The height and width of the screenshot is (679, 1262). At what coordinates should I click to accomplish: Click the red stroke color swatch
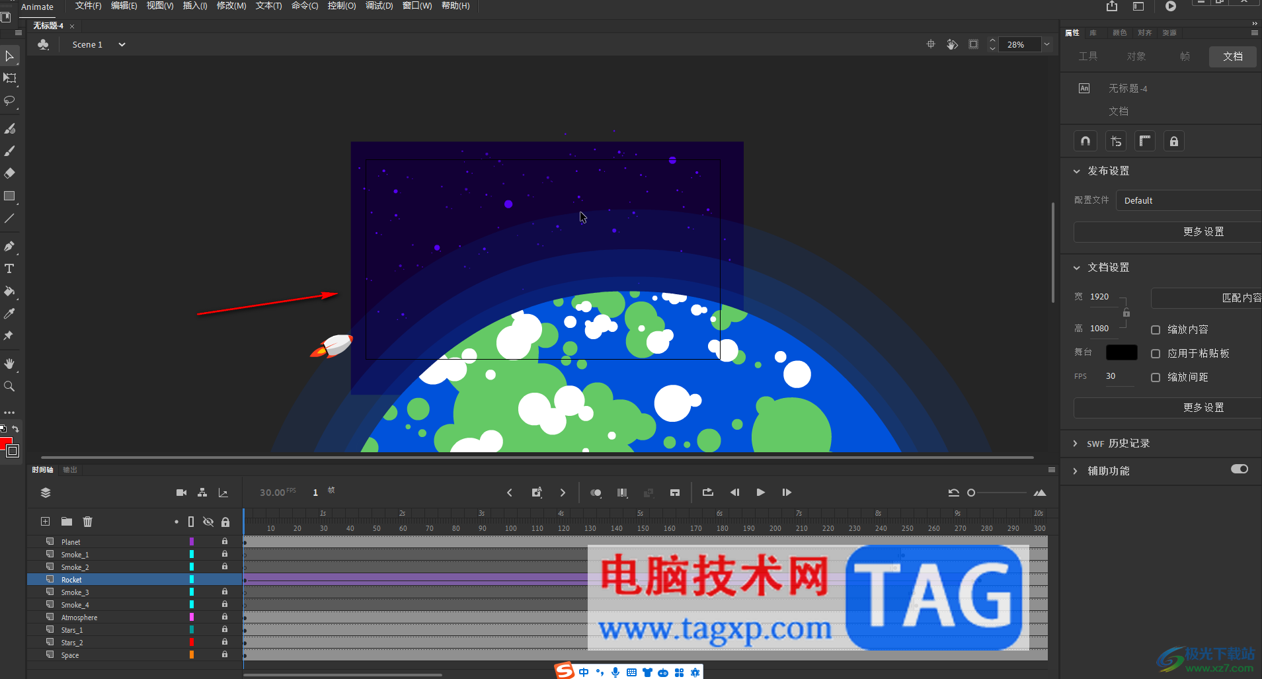5,442
